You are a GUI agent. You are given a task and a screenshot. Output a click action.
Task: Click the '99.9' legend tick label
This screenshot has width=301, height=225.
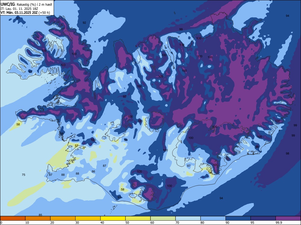tap(278, 223)
